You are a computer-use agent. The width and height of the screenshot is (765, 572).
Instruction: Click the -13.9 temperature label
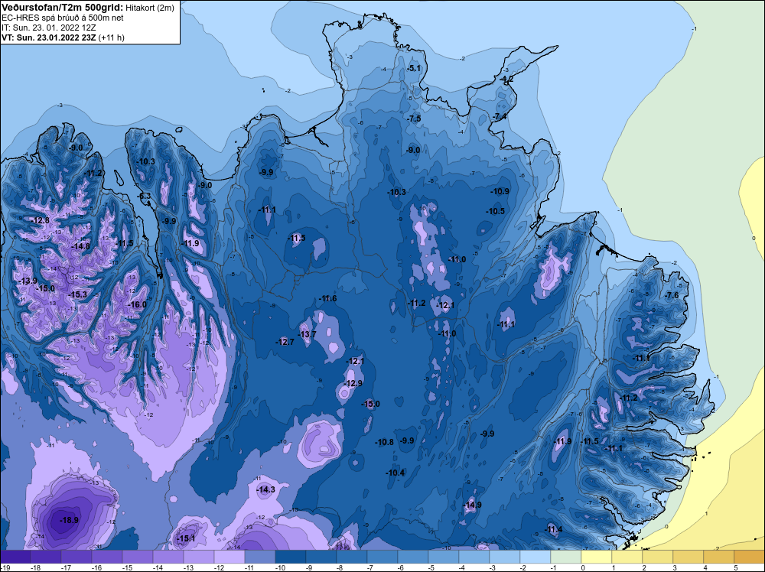coord(28,281)
